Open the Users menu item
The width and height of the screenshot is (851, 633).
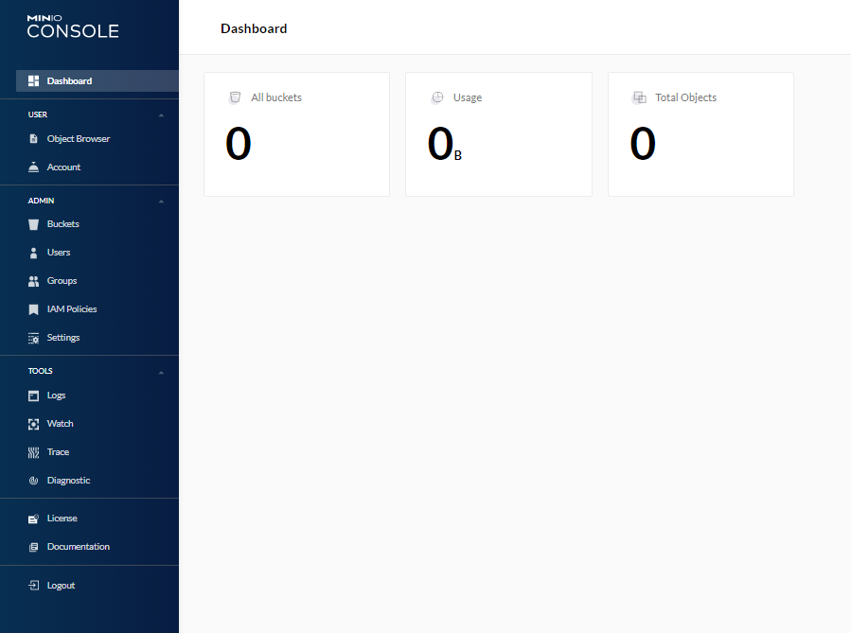pos(59,253)
